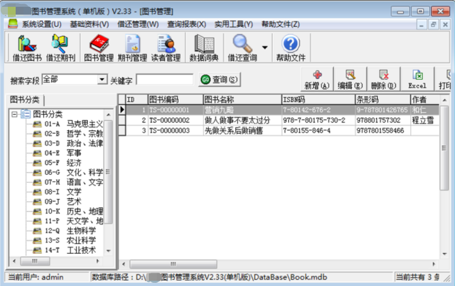Sort by 图书名称 column header
The image size is (455, 286).
tap(242, 100)
